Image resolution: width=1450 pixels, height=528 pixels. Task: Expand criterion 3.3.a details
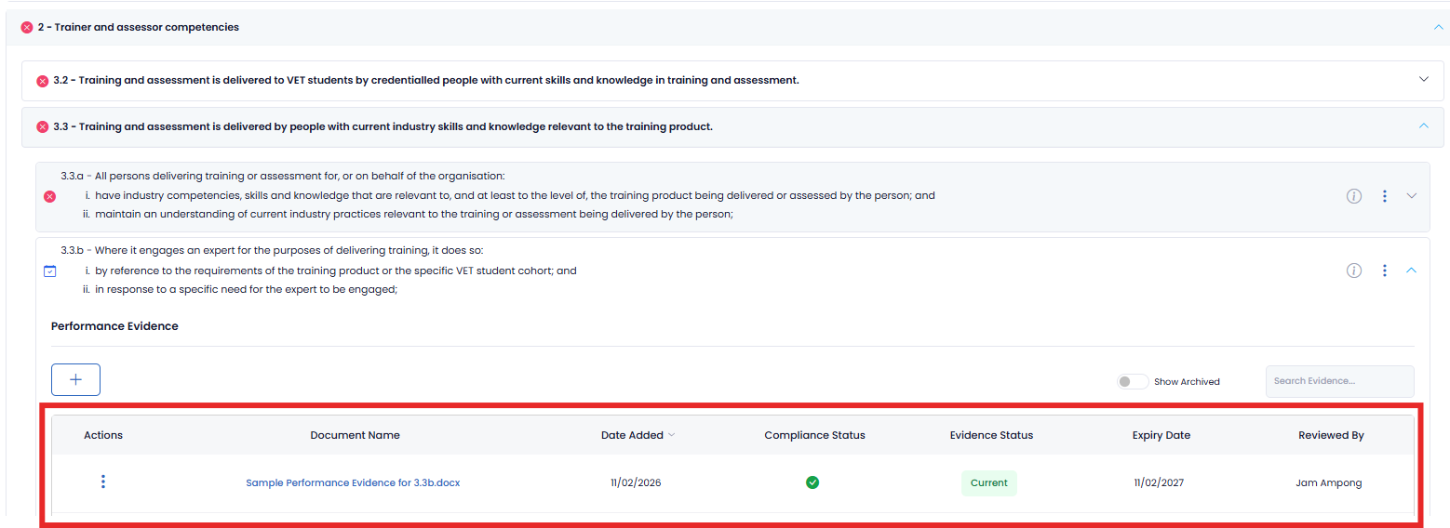click(1411, 196)
